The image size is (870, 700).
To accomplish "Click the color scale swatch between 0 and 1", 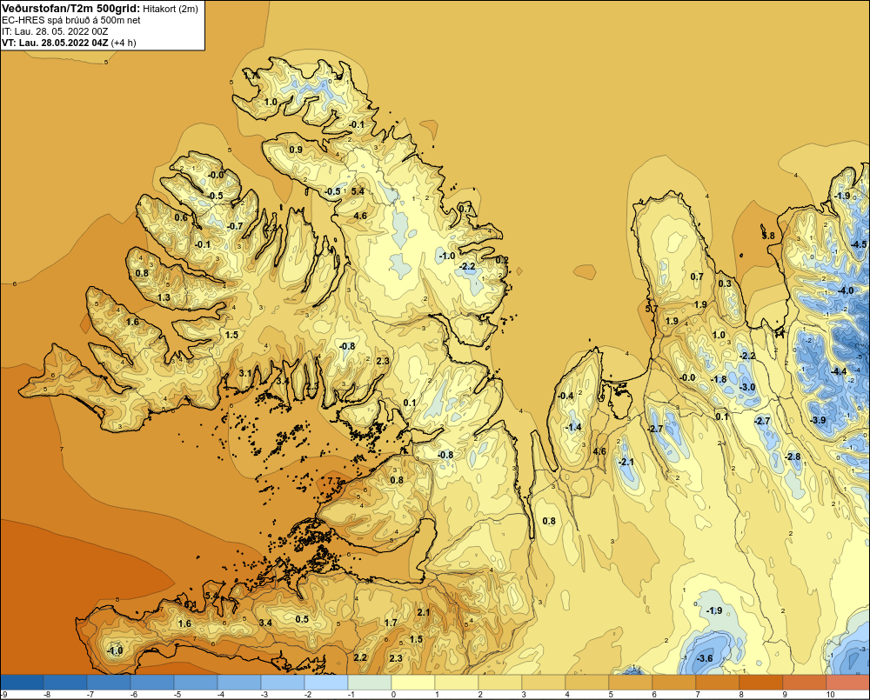I will (413, 682).
